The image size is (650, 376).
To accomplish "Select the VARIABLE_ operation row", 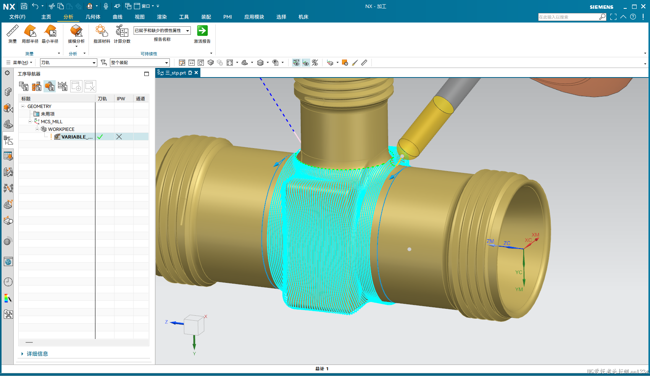I will tap(84, 137).
